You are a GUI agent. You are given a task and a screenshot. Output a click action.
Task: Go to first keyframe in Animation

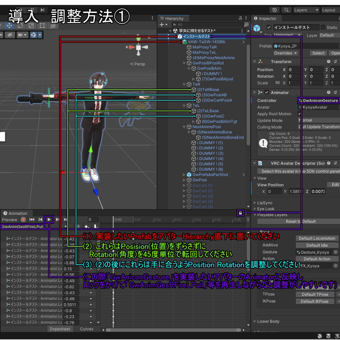(x=32, y=220)
